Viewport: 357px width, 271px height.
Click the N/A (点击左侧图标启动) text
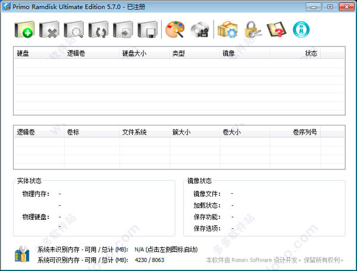166,250
